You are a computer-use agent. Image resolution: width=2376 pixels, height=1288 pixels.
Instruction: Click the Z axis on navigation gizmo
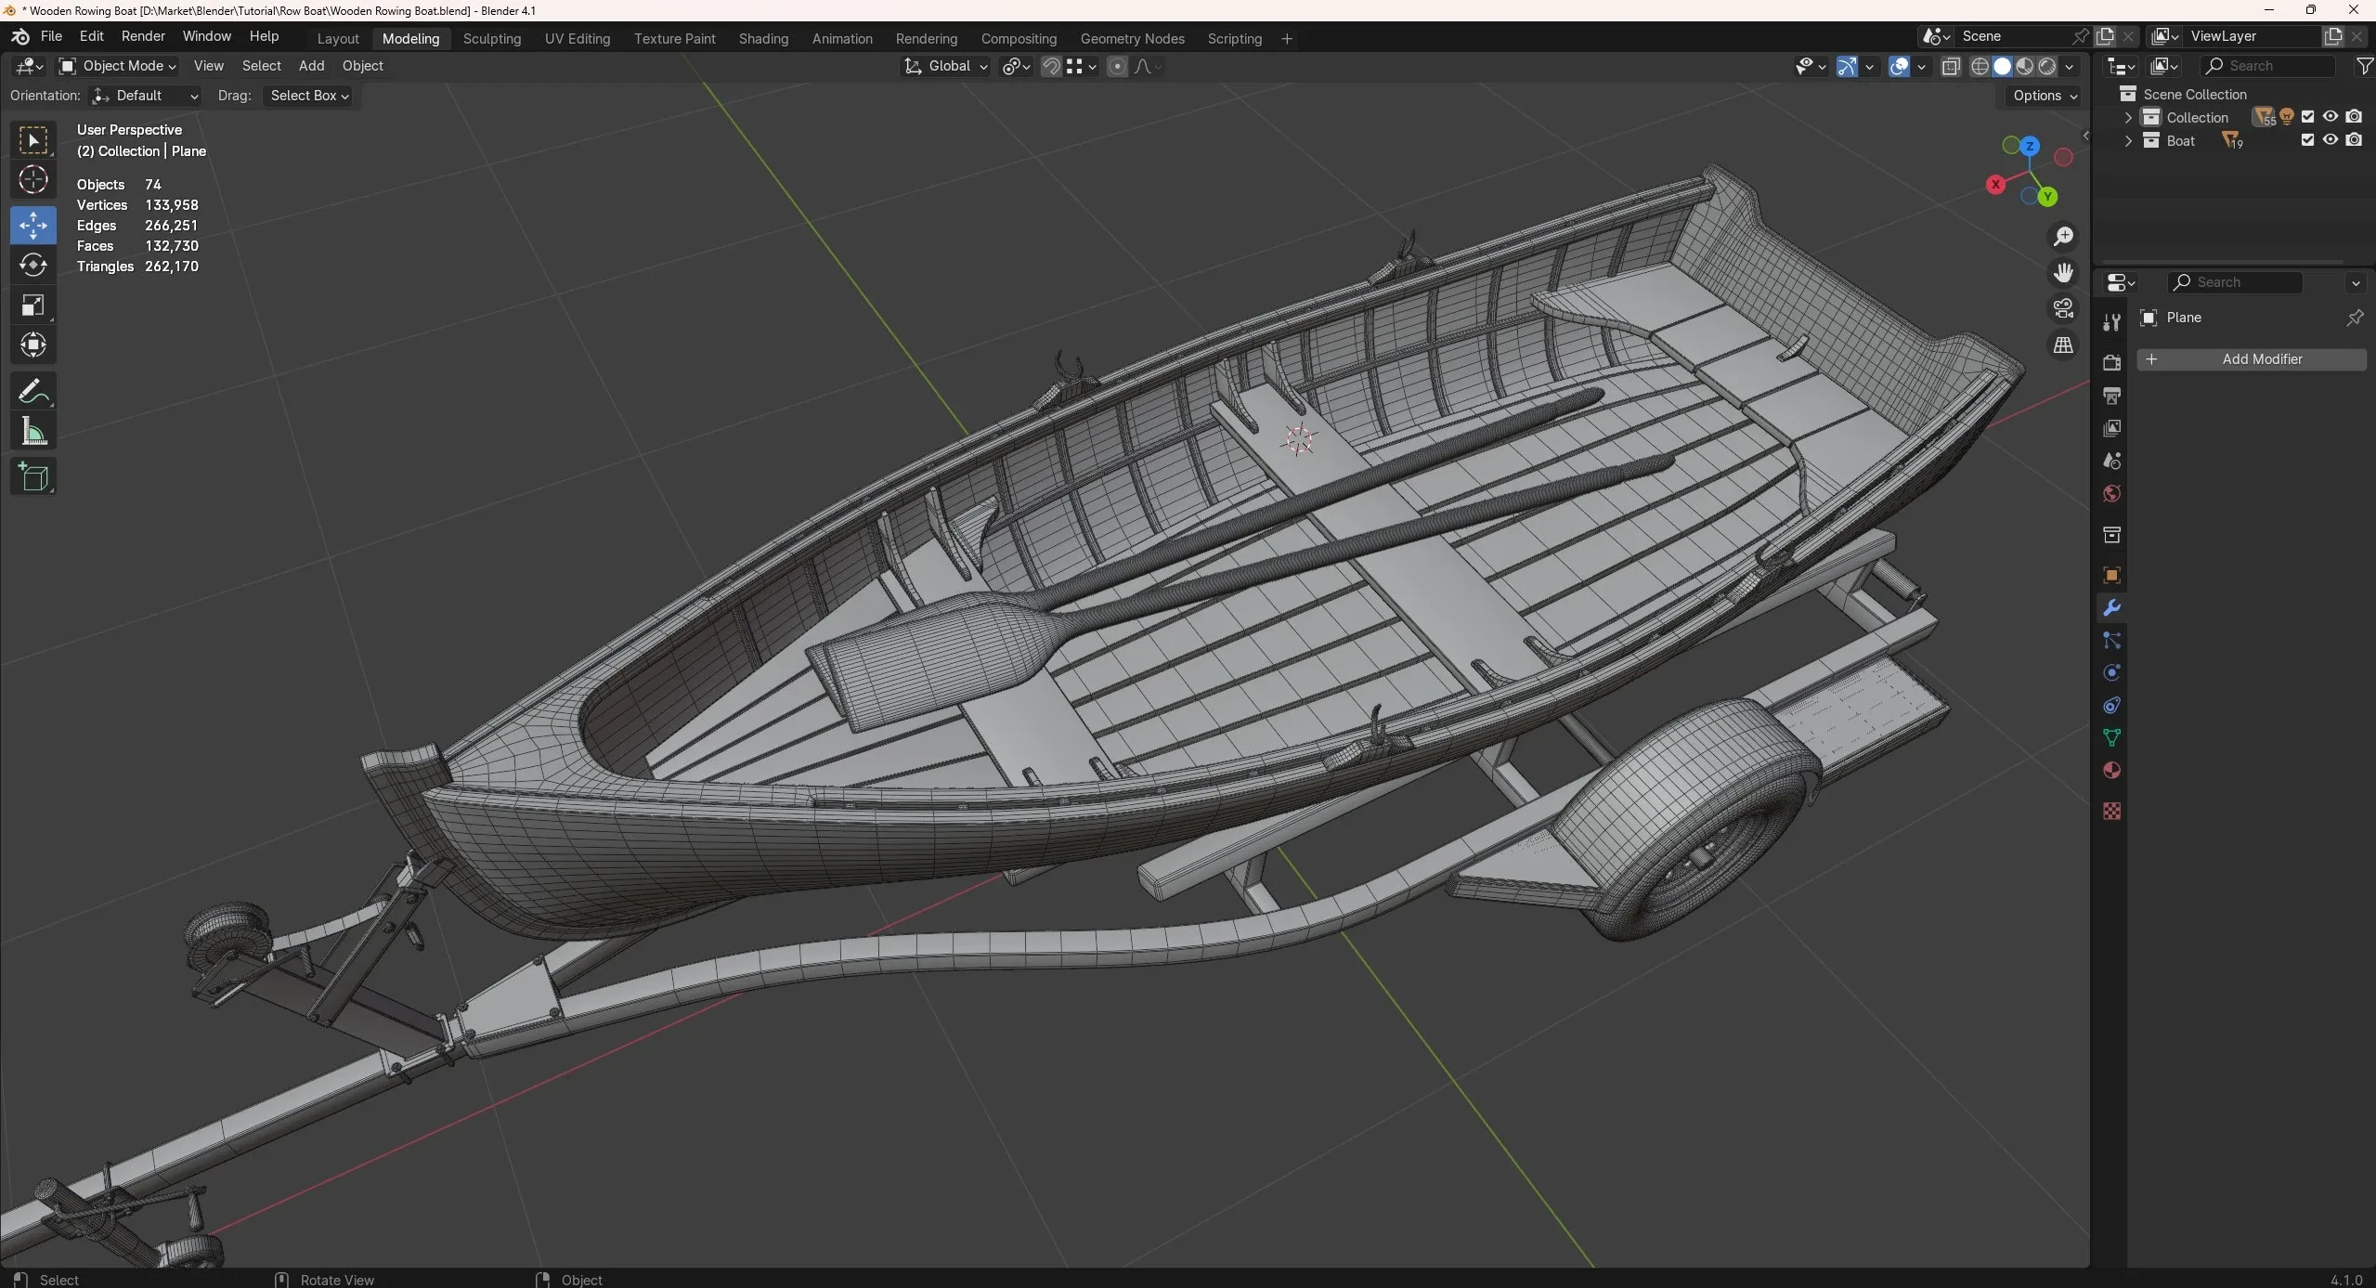(2030, 147)
